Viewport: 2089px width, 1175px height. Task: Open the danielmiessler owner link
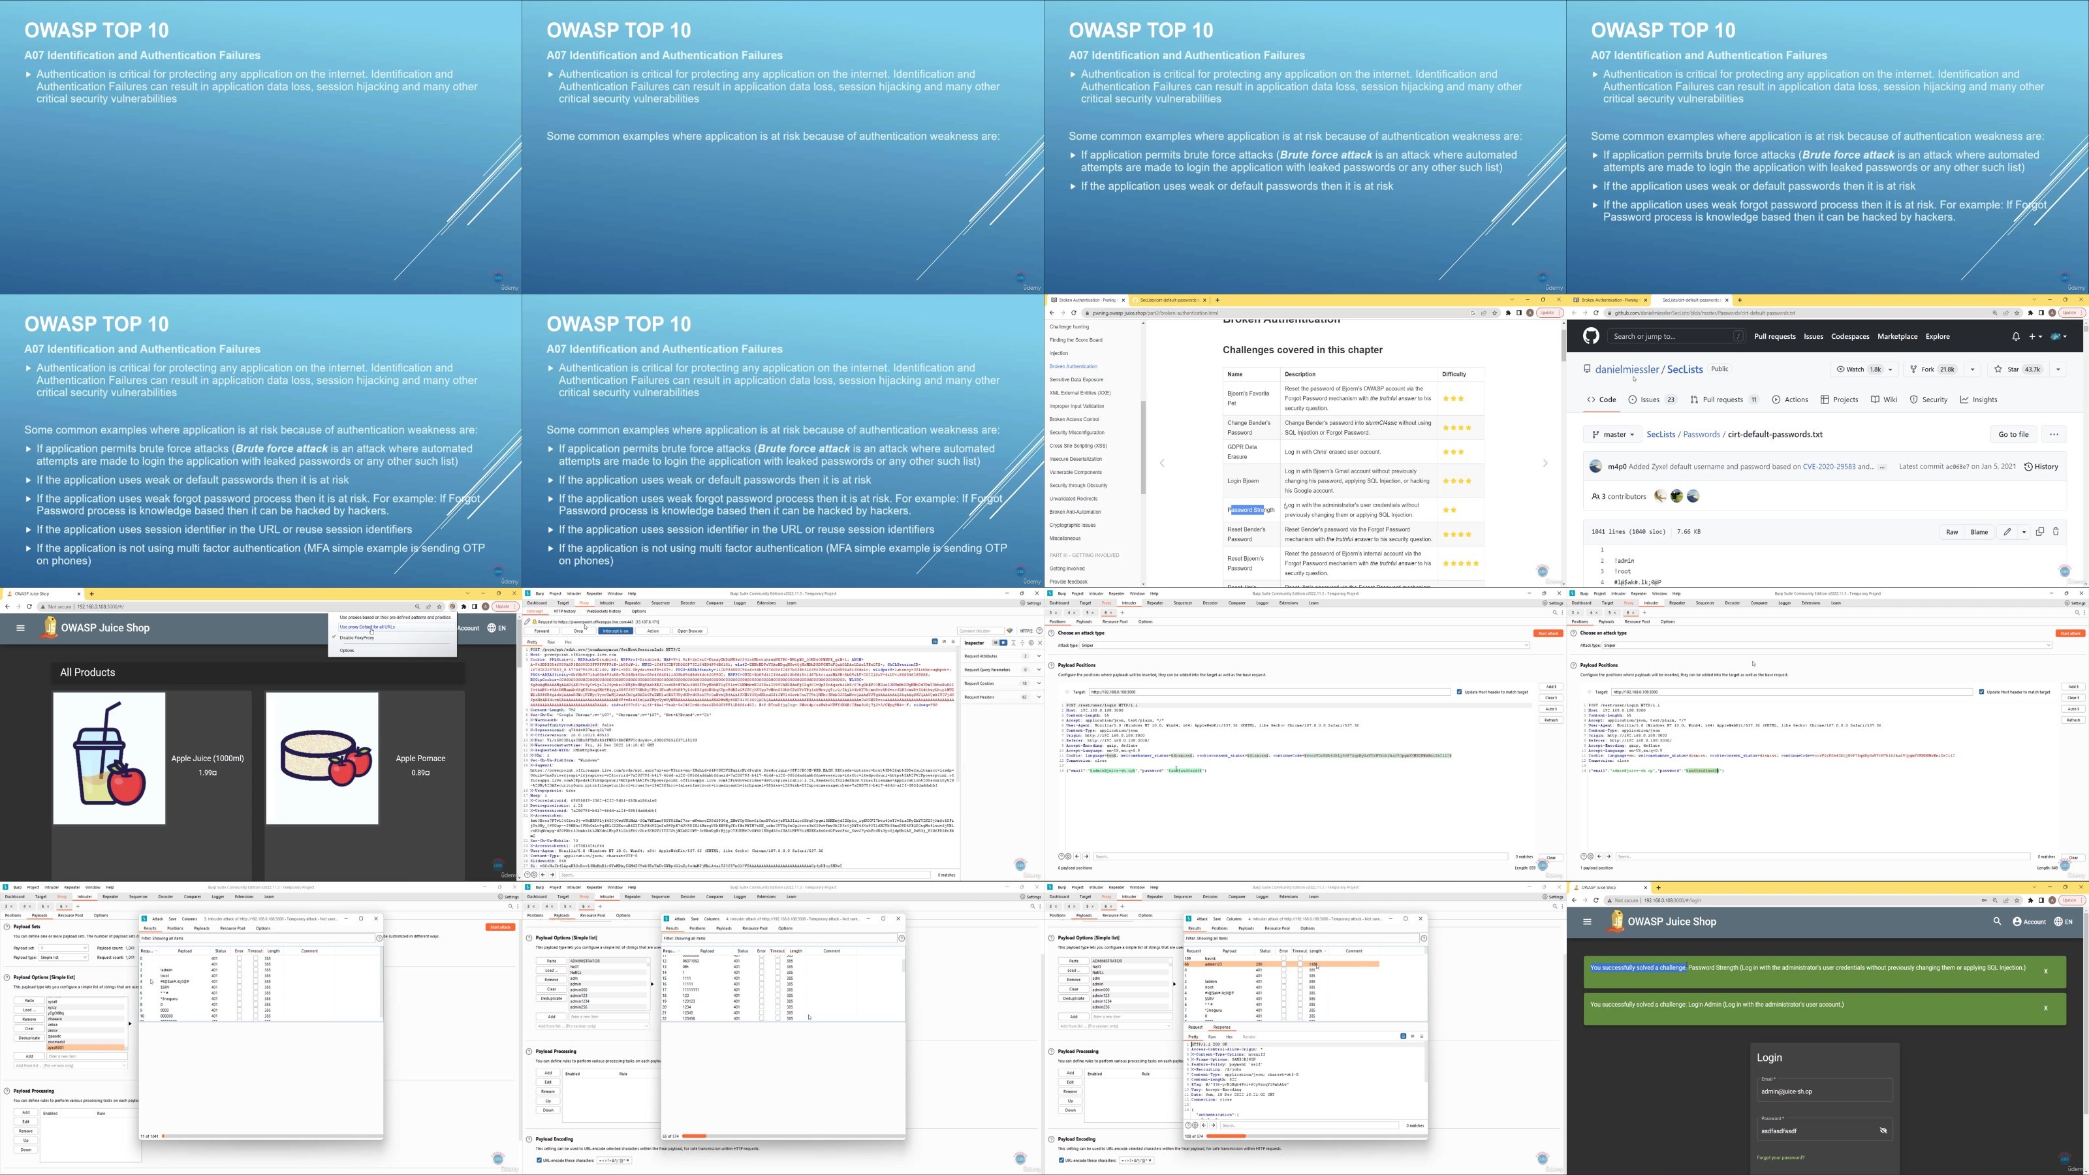pyautogui.click(x=1627, y=369)
